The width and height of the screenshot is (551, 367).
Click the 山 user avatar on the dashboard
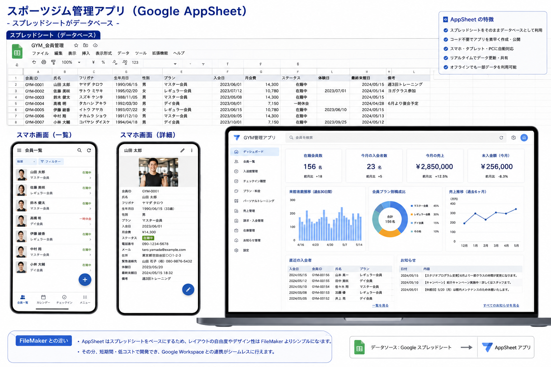[524, 138]
